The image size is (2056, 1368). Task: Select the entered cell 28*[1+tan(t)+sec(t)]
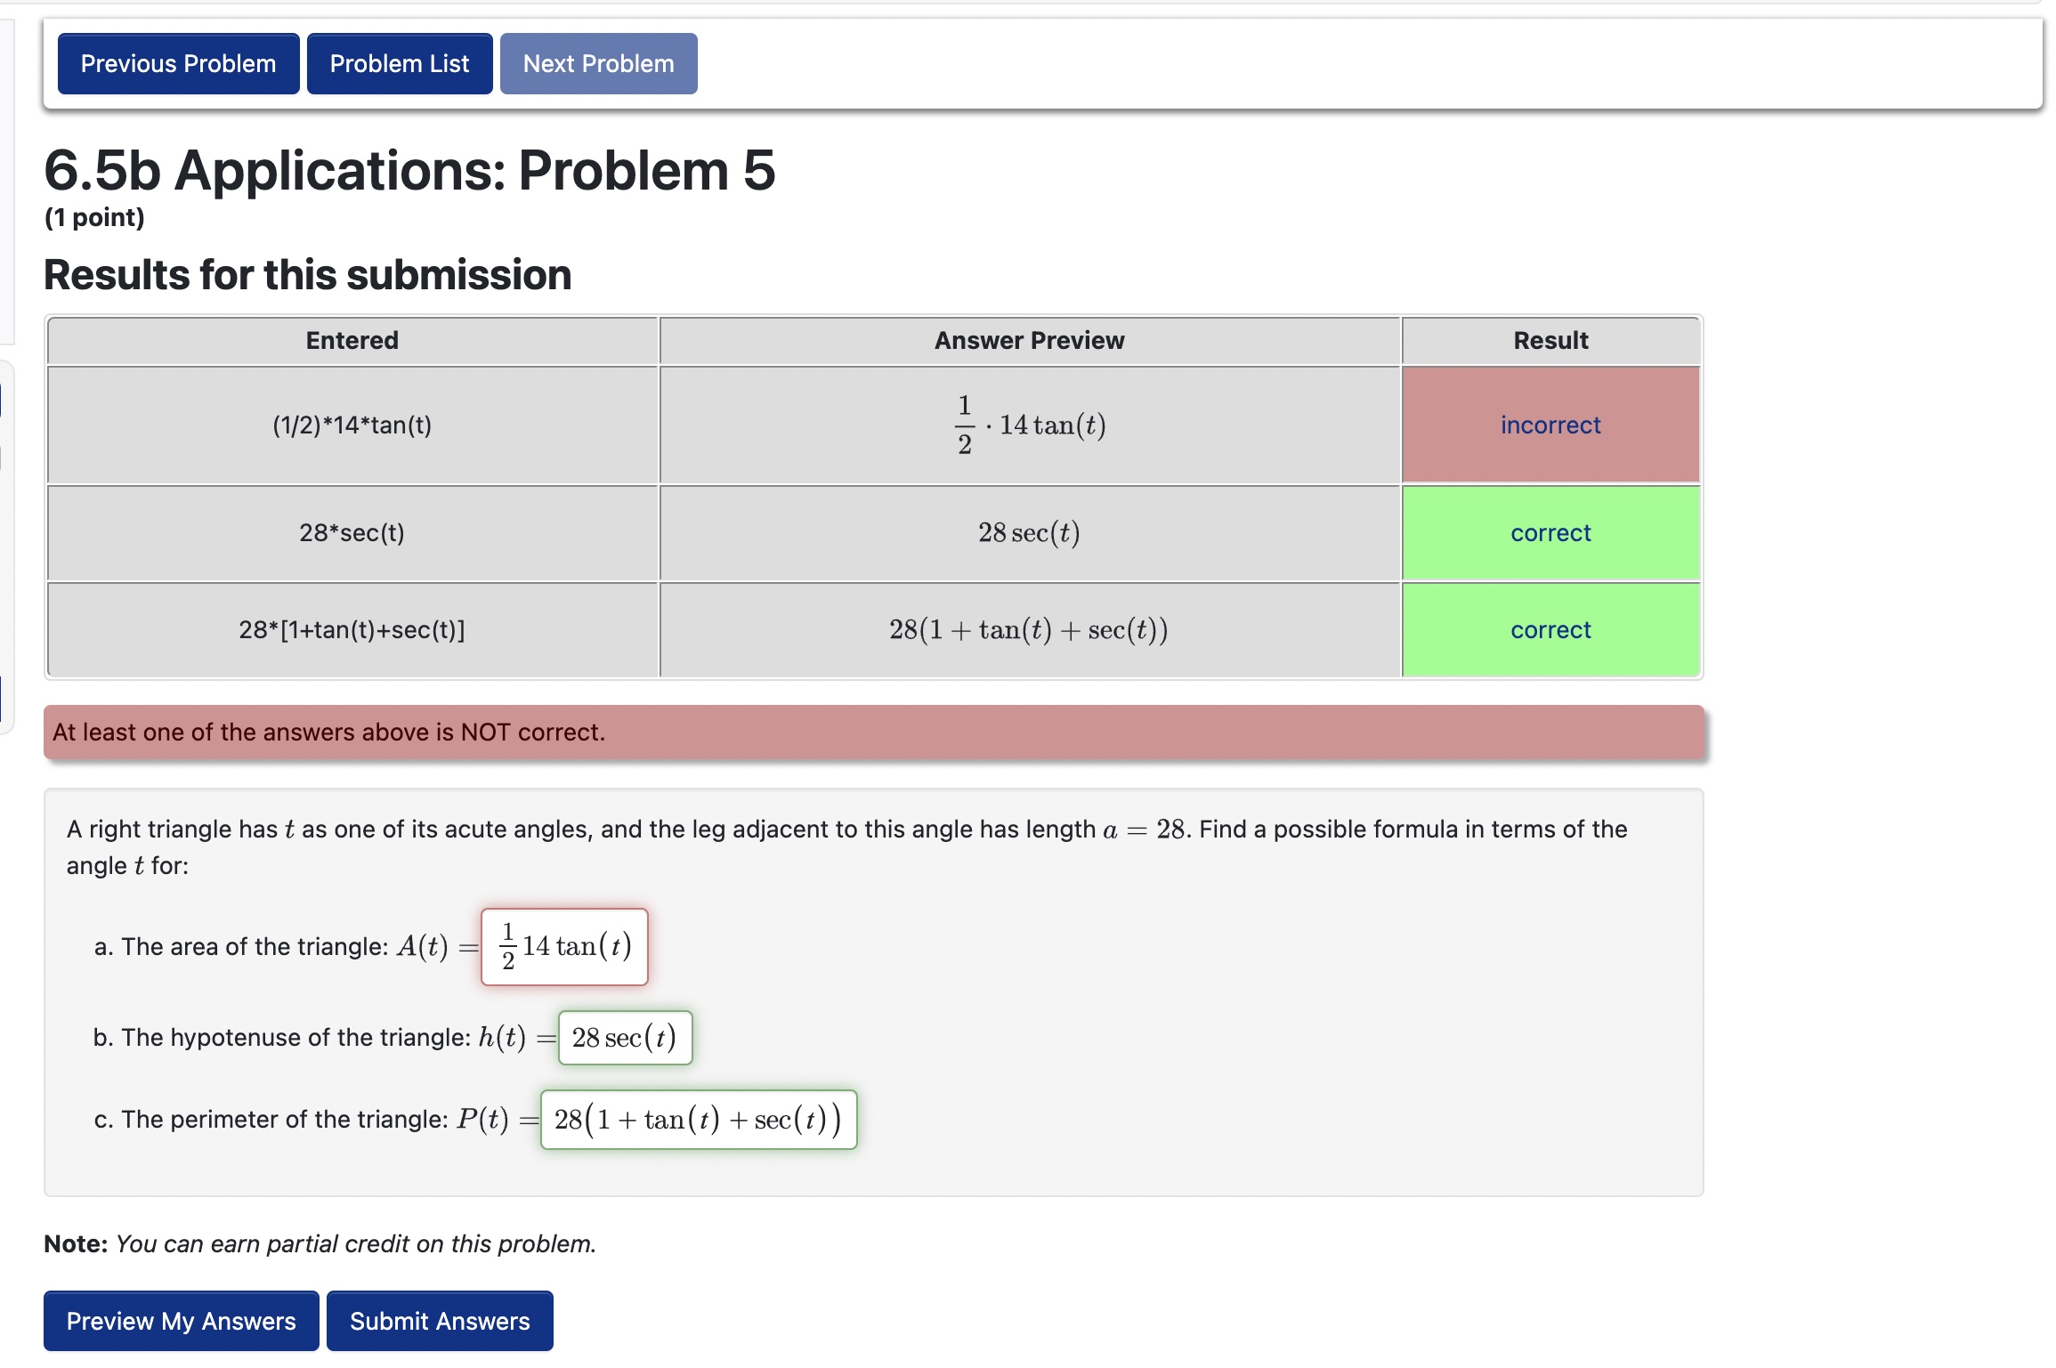(x=352, y=630)
